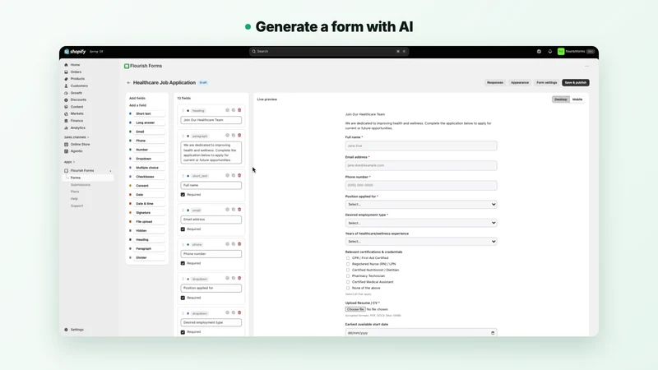
Task: Click Save & publish
Action: point(575,83)
